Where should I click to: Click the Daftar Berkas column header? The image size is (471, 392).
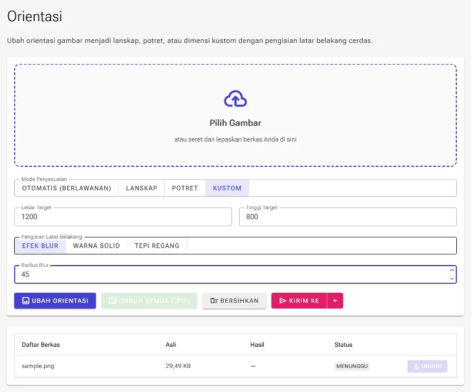41,344
